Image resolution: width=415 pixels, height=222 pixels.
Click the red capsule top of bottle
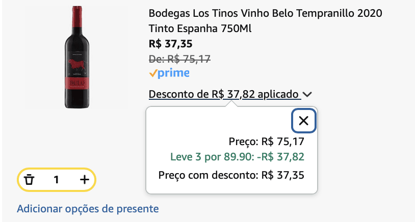(77, 16)
